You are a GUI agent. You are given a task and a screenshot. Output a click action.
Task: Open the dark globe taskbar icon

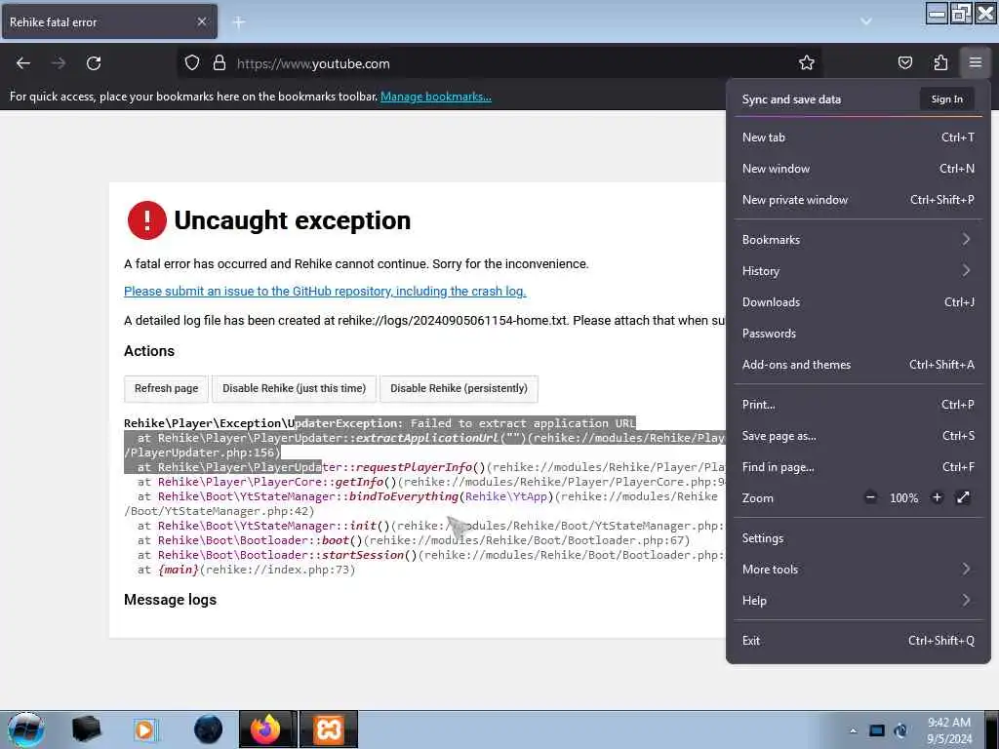click(x=208, y=729)
